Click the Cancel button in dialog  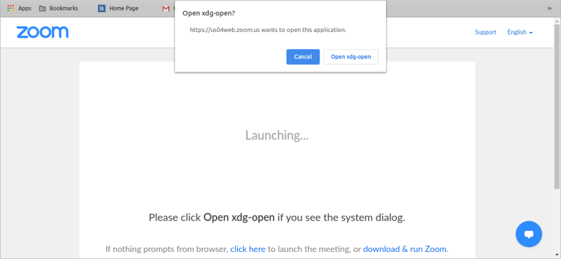pyautogui.click(x=303, y=56)
